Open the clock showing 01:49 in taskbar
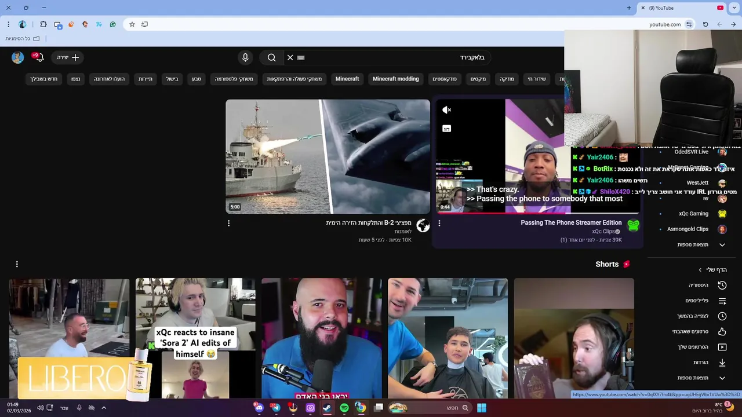The height and width of the screenshot is (417, 742). (19, 408)
